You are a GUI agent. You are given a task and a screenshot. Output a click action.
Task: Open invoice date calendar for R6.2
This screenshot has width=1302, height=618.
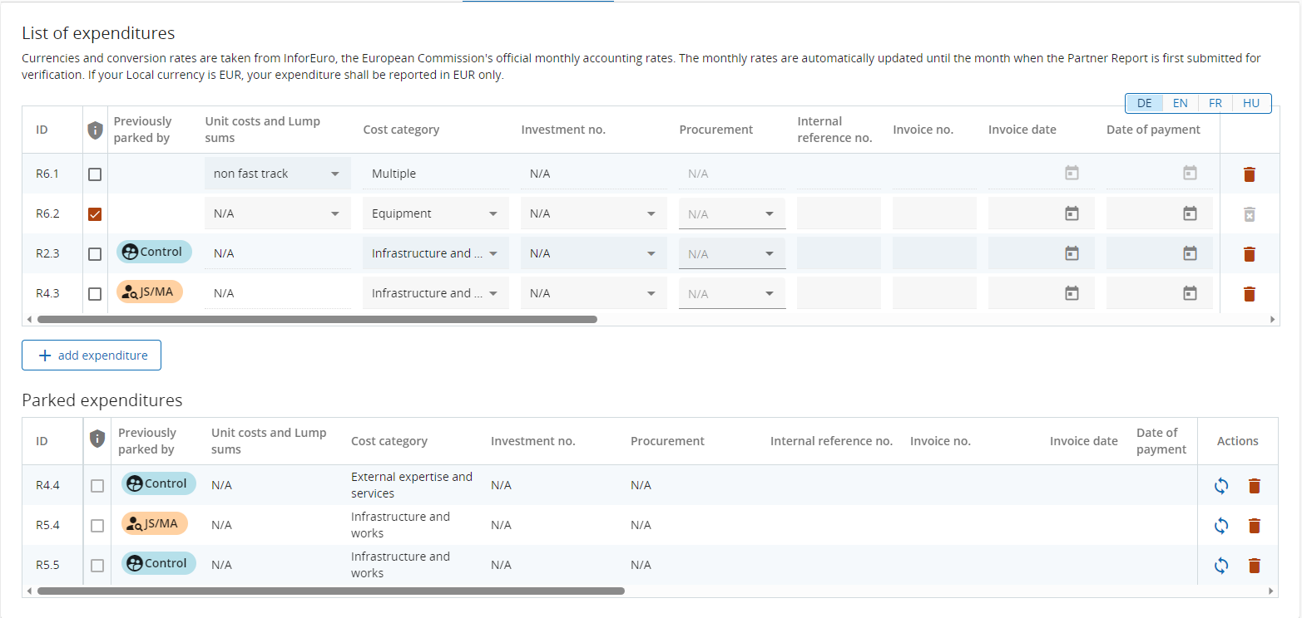coord(1072,213)
